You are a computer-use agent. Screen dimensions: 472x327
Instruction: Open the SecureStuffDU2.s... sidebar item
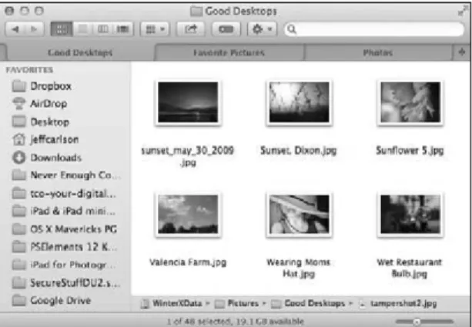point(66,283)
